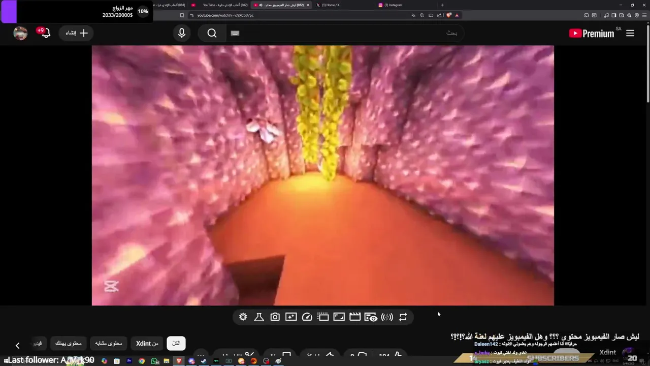Click the translate page icon in address bar
This screenshot has height=366, width=650.
(x=413, y=15)
